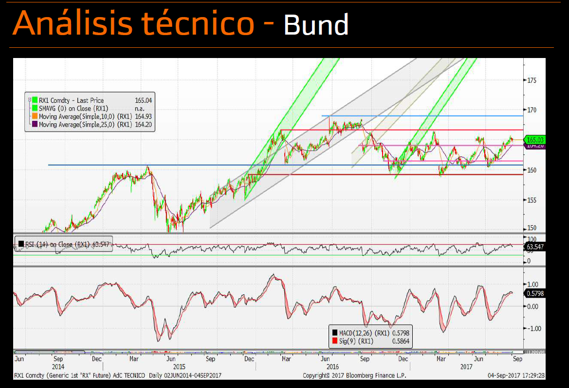
Task: Click the green swatch beside SMAVG (0) on Close
Action: point(35,108)
